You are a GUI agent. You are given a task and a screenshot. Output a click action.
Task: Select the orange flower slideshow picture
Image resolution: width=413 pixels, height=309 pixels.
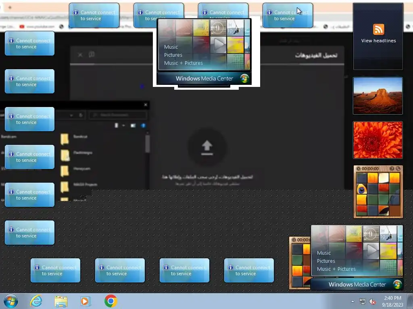378,140
